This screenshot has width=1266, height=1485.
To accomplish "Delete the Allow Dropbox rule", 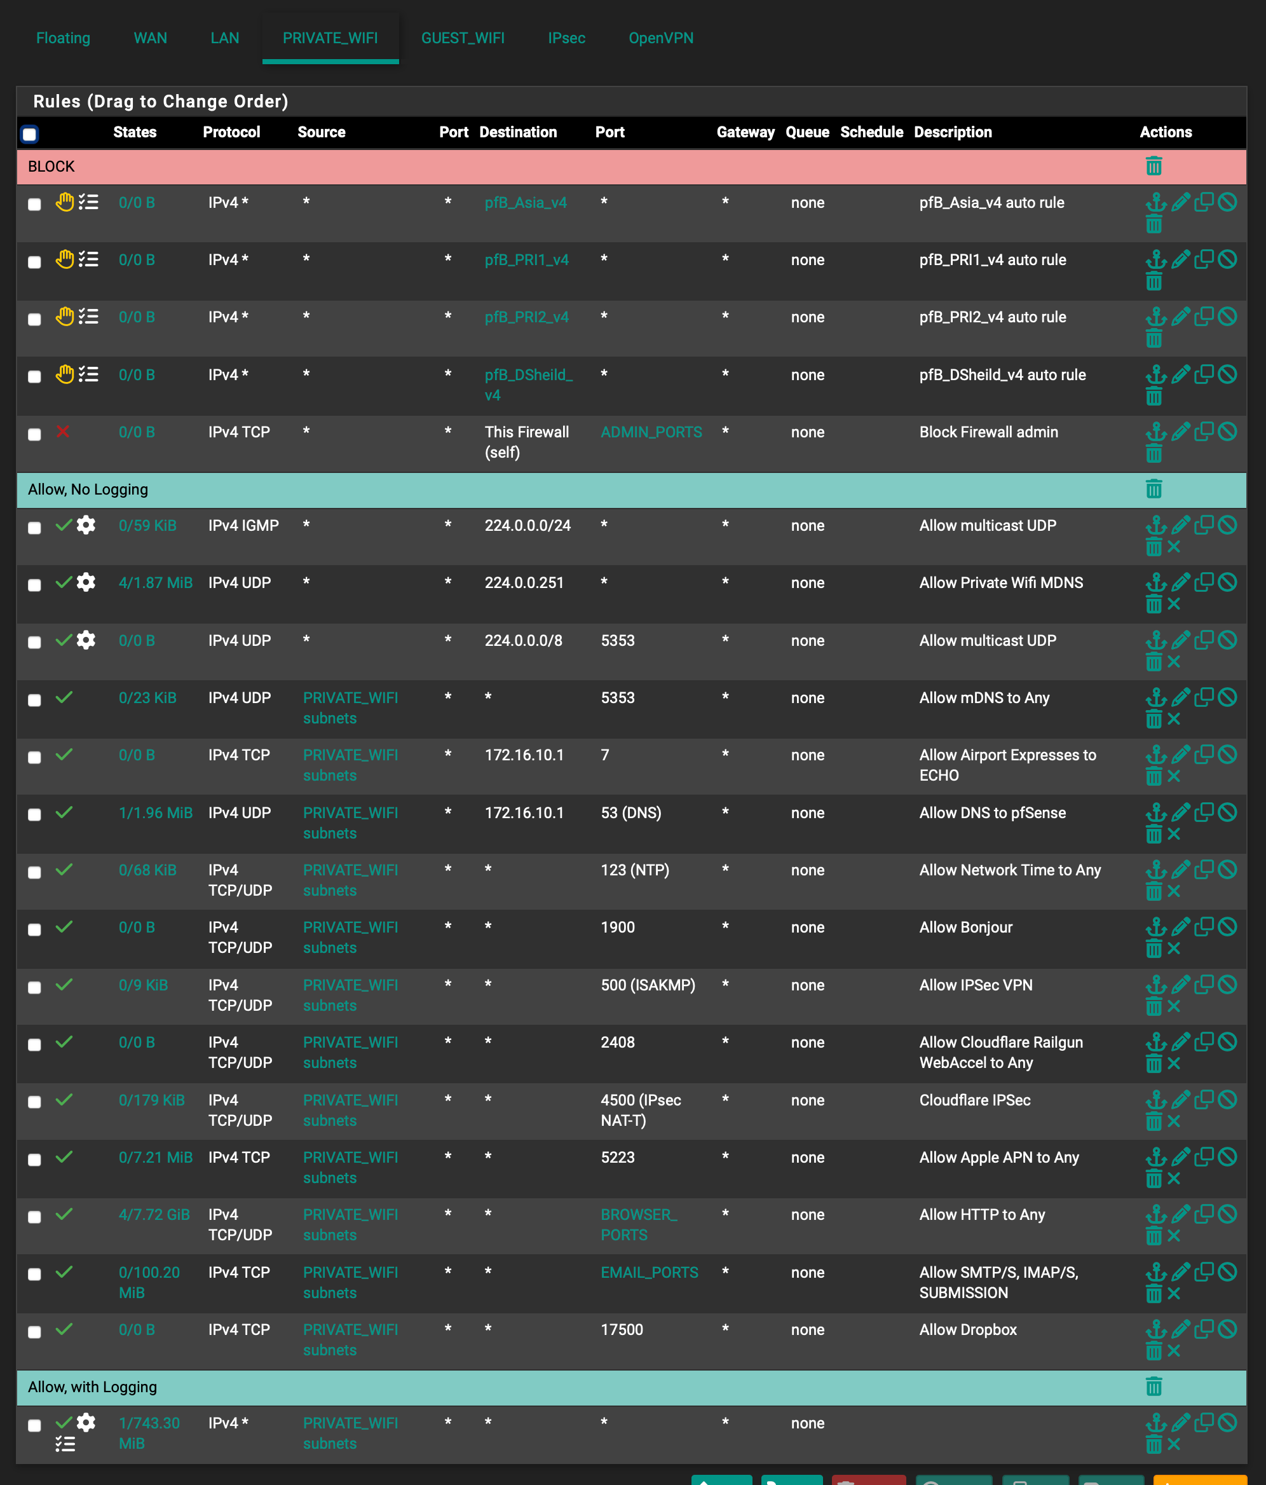I will point(1154,1351).
